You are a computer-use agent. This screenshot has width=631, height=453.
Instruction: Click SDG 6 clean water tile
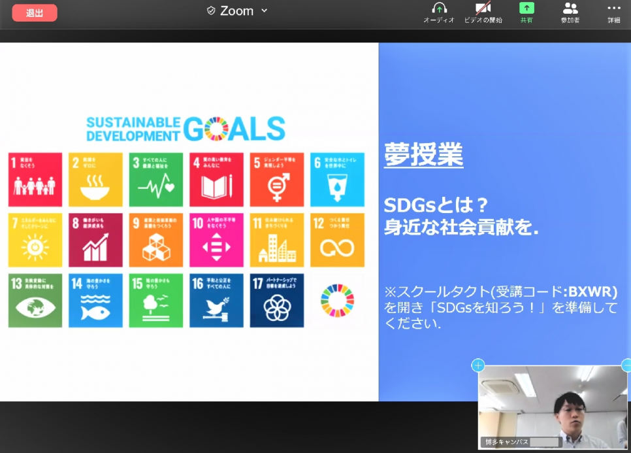(337, 180)
